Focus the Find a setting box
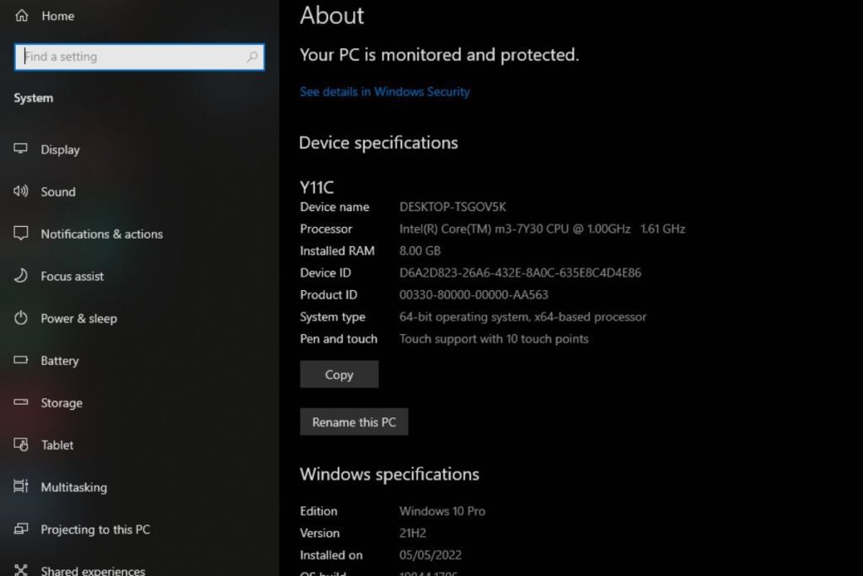Image resolution: width=863 pixels, height=576 pixels. pos(139,57)
